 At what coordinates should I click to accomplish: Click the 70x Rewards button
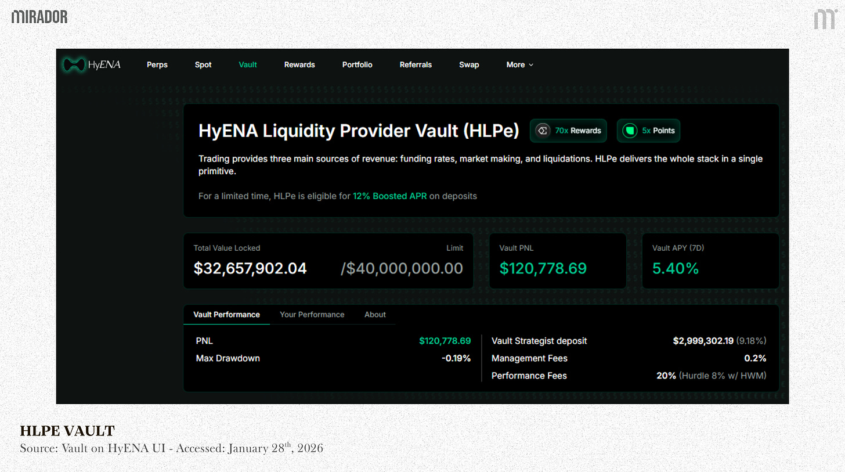pos(568,131)
